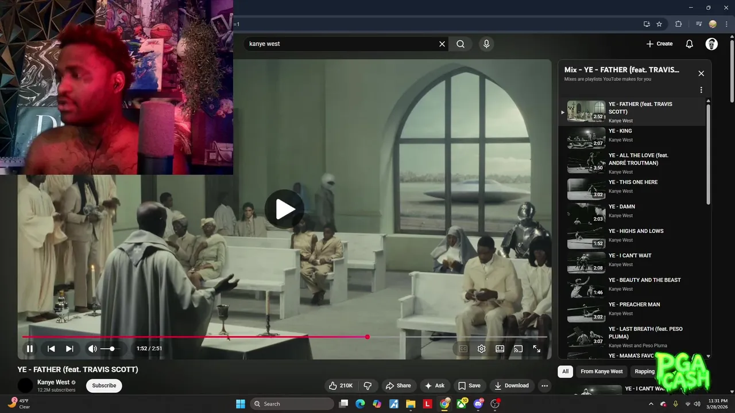Adjust the player volume slider
Screen dimensions: 735x413
point(111,349)
